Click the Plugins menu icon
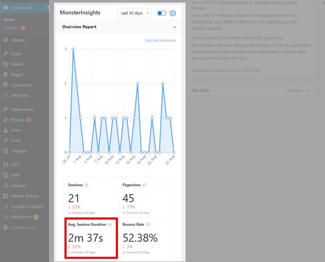325x262 pixels. point(6,119)
